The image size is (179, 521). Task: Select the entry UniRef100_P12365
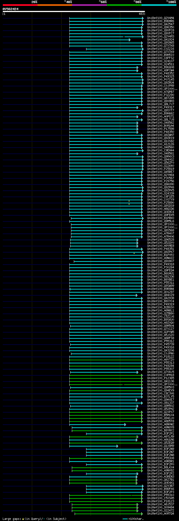161,378
